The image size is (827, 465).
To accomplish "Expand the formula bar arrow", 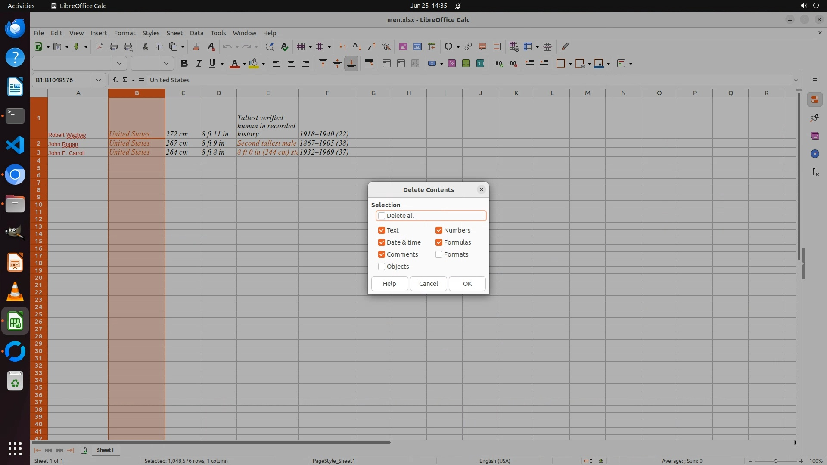I will click(796, 80).
